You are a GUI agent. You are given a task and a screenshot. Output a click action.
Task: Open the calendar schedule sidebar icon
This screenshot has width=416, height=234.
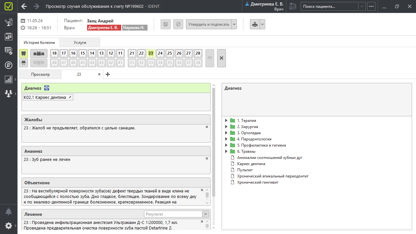click(9, 36)
